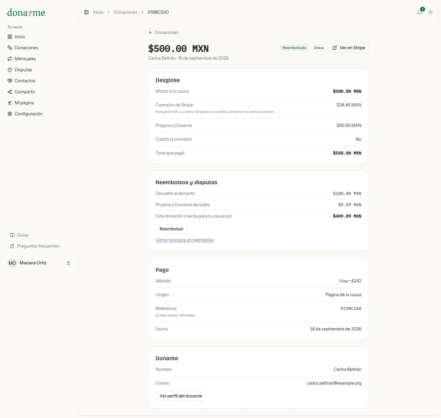
Task: Open Configuración in the sidebar
Action: 39,114
